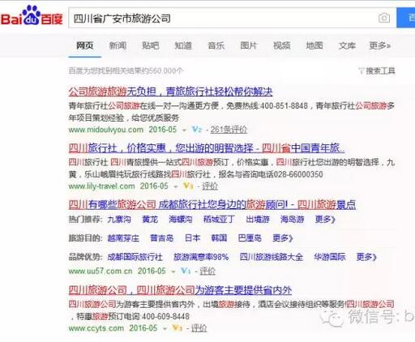Click the 巴厘岛 destination link
This screenshot has height=342, width=415.
point(250,238)
